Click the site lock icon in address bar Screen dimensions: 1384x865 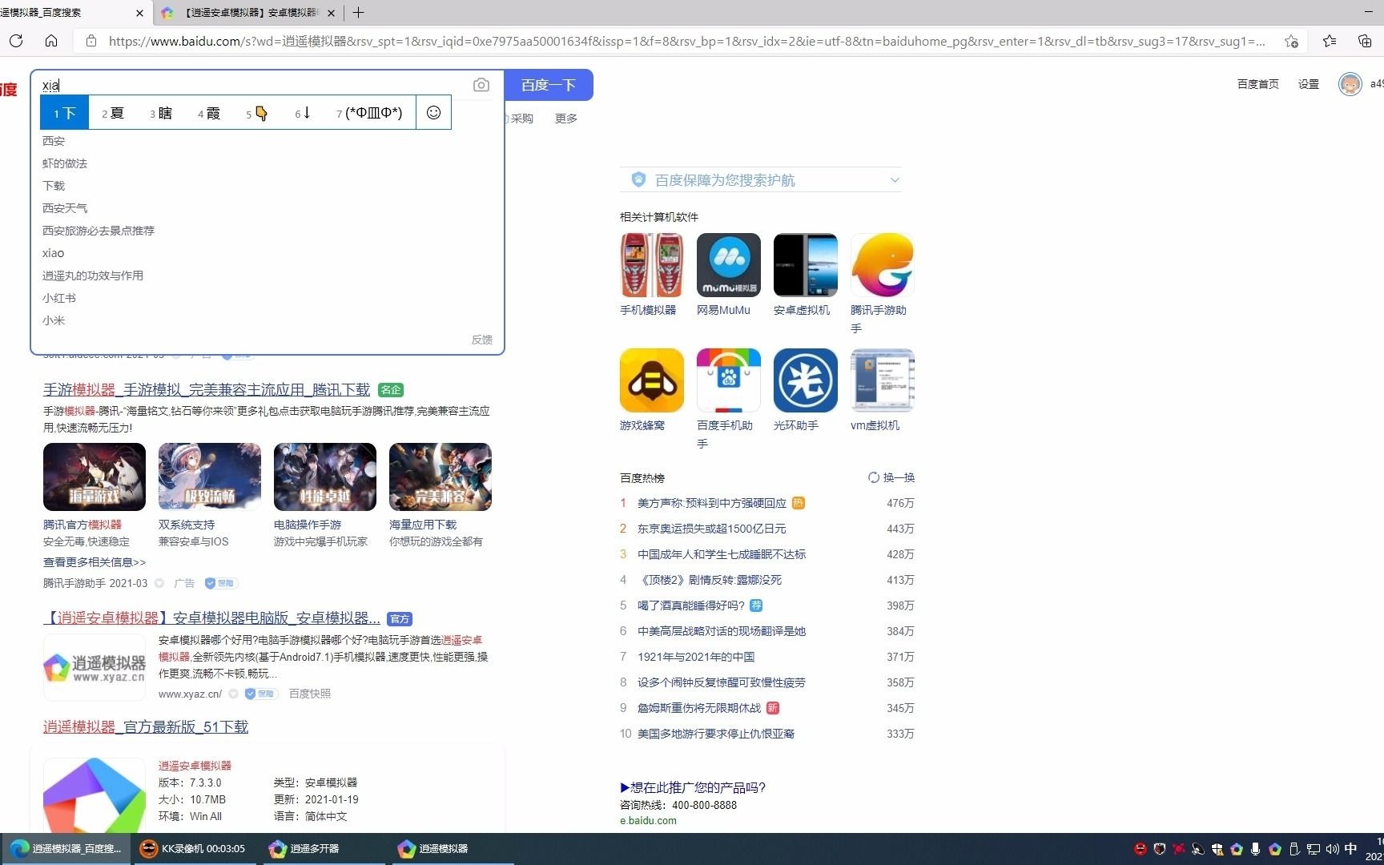[91, 41]
